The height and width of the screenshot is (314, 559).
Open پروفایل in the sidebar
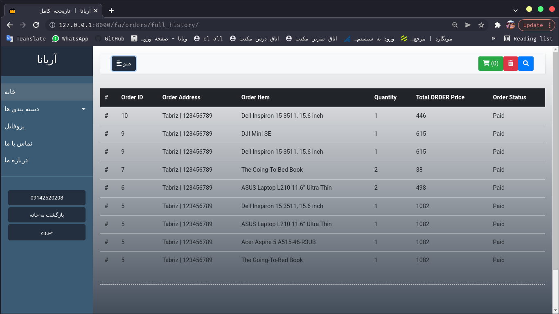47,126
